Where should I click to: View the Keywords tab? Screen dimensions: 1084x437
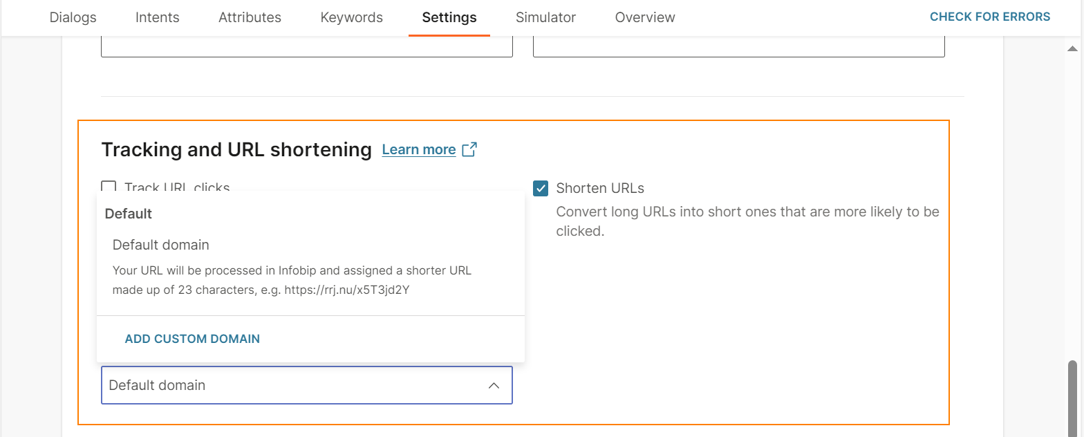coord(351,17)
